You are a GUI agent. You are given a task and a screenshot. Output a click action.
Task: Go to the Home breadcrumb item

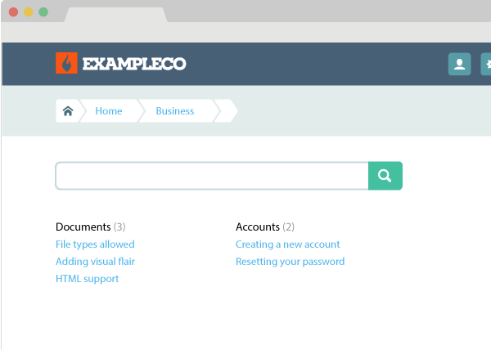[x=109, y=111]
